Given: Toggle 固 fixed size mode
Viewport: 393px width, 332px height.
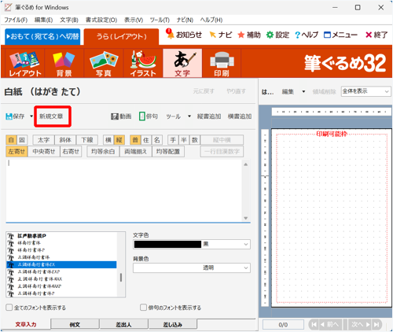Looking at the screenshot, I should coord(22,140).
